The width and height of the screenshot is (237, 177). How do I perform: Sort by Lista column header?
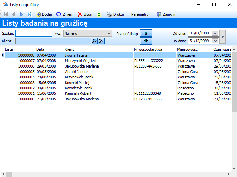9,49
